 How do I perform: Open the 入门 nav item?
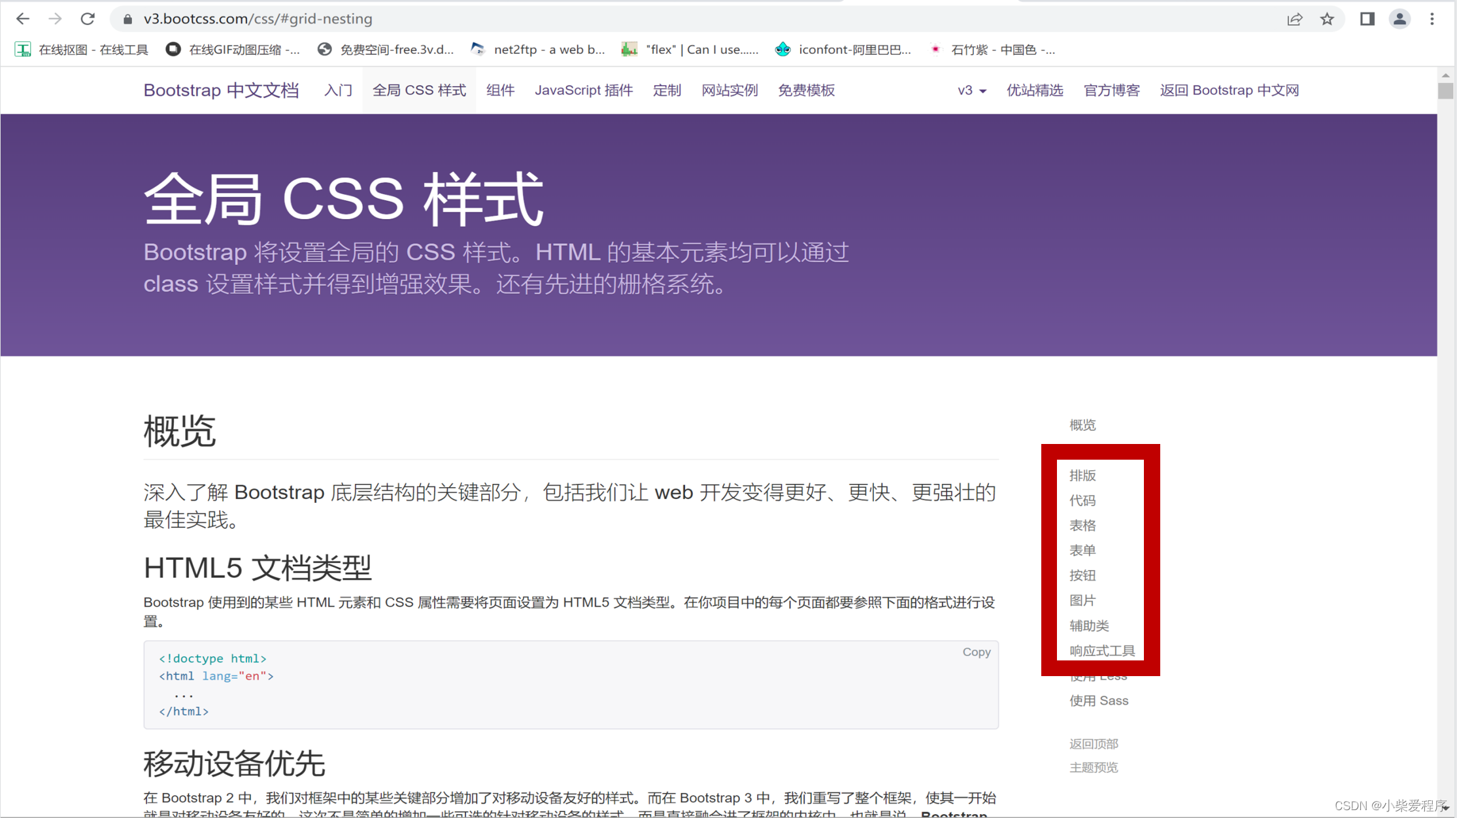pos(338,90)
